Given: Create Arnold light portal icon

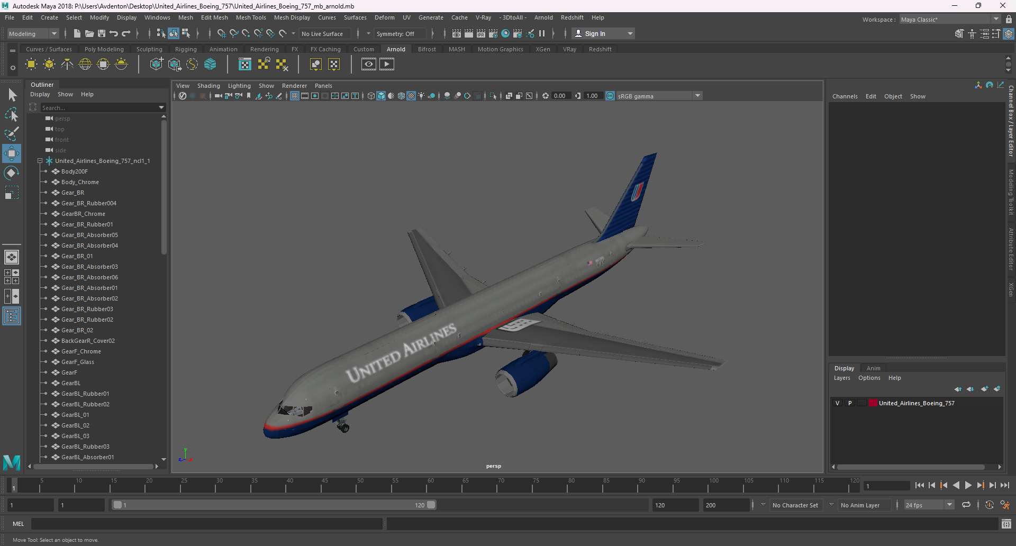Looking at the screenshot, I should (x=103, y=65).
